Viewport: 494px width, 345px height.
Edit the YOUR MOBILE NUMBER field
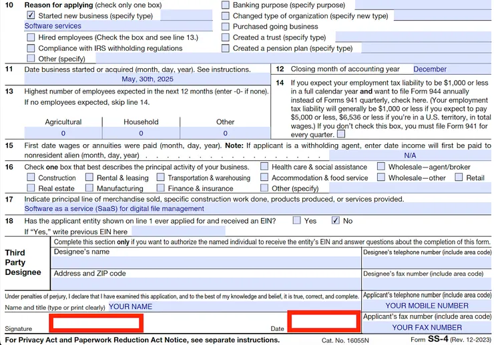pyautogui.click(x=427, y=306)
